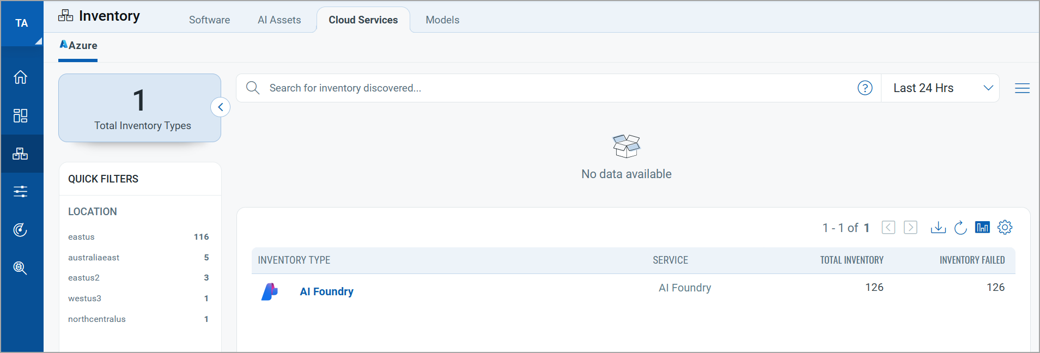
Task: Focus the inventory search field
Action: (x=558, y=88)
